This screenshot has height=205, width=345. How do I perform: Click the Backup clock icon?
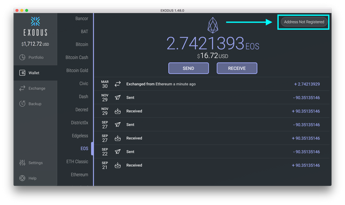[x=22, y=104]
